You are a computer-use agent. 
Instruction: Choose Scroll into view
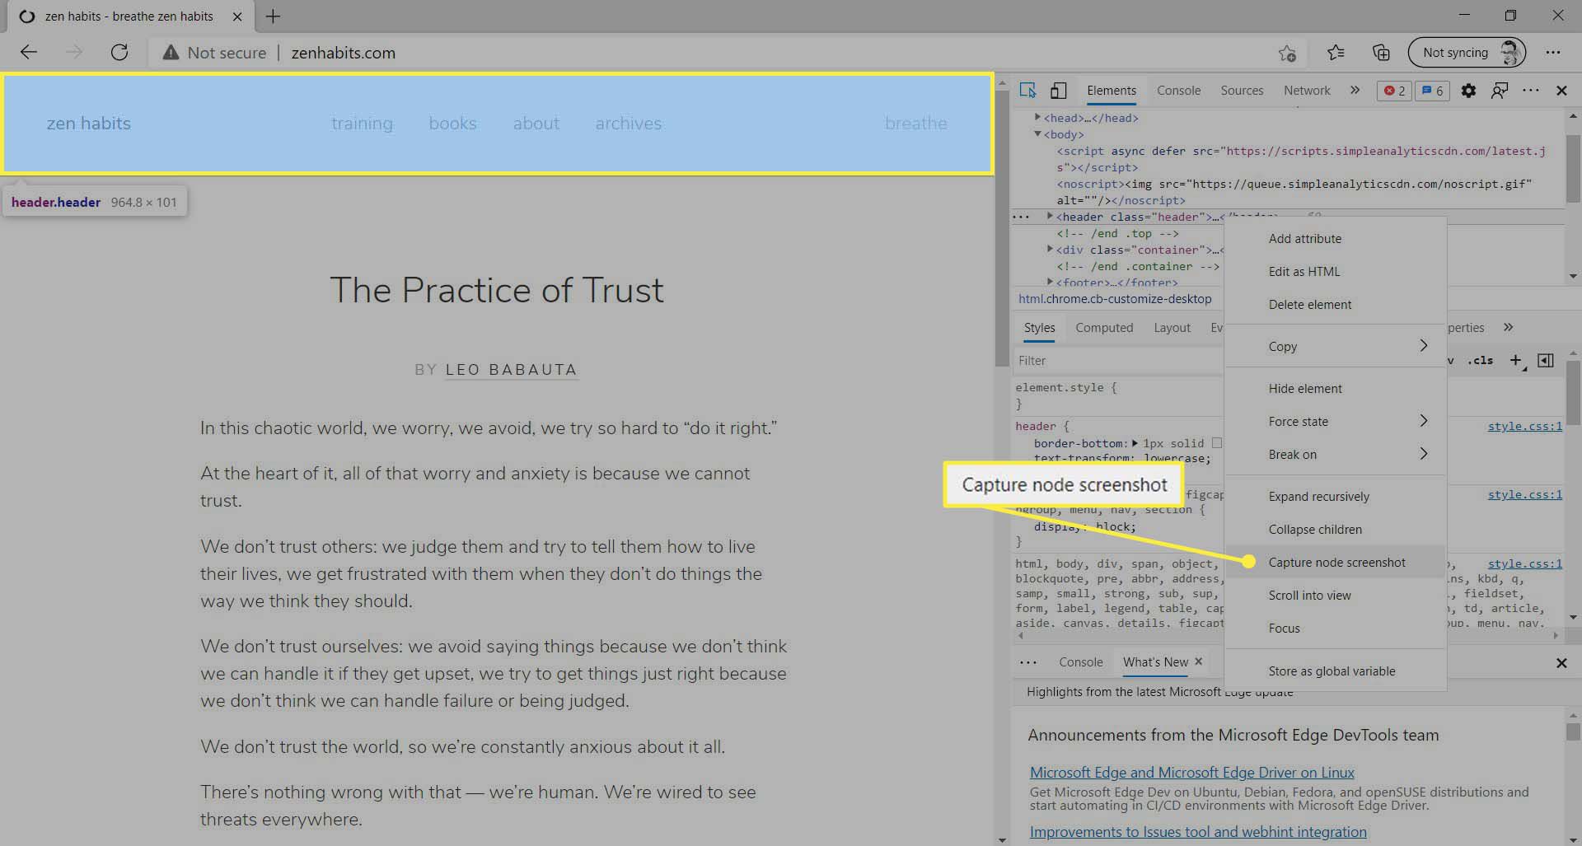1335,596
